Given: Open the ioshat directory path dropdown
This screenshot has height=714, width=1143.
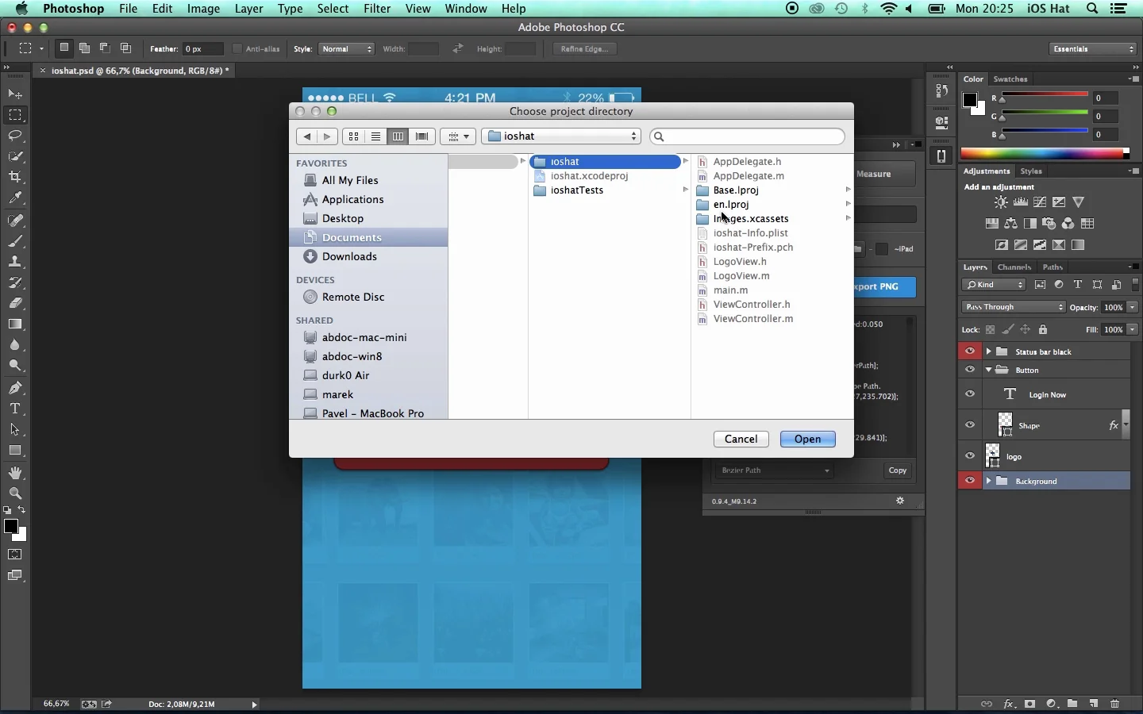Looking at the screenshot, I should pyautogui.click(x=561, y=136).
